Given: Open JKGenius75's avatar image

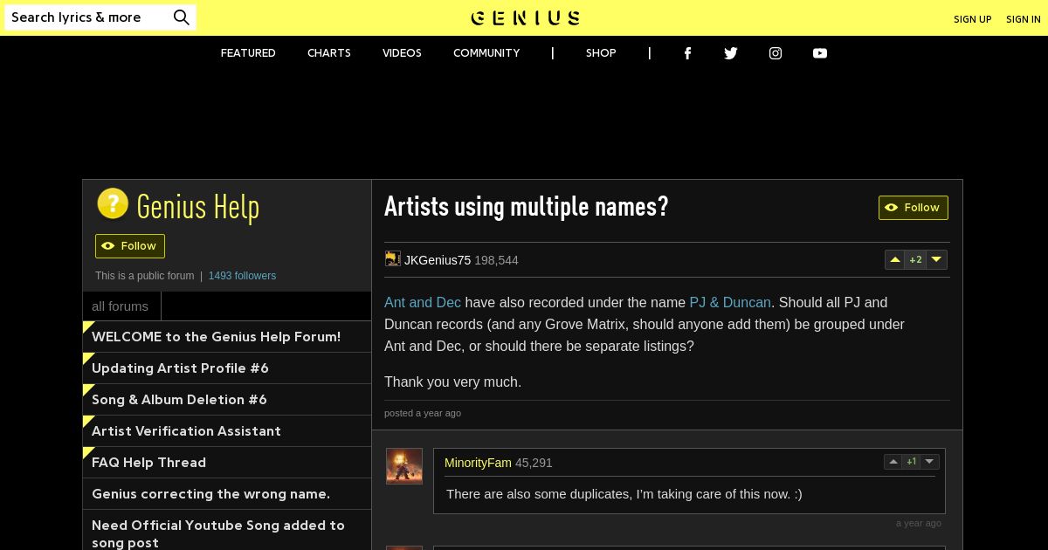Looking at the screenshot, I should (x=393, y=258).
